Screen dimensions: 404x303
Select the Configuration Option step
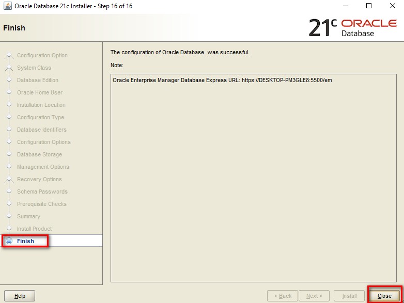tap(42, 55)
